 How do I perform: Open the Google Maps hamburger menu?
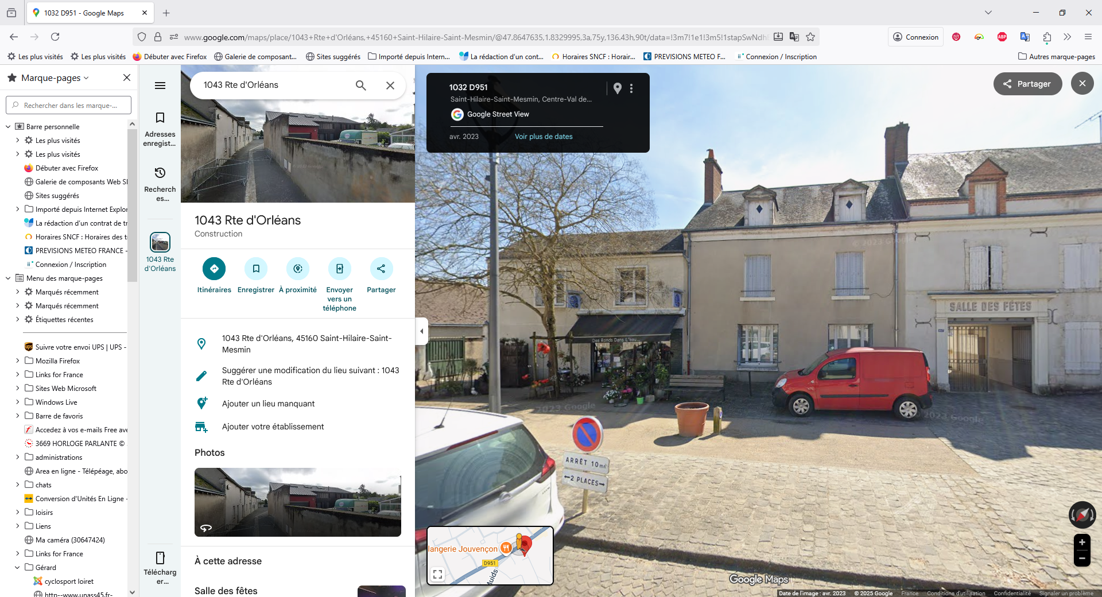coord(160,85)
